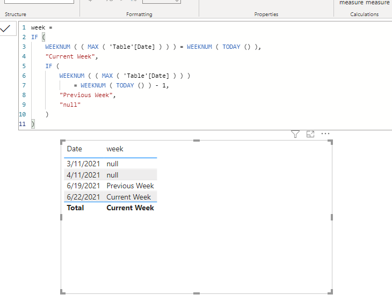392x302 pixels.
Task: Select the 4/11/2021 date cell
Action: coord(83,175)
